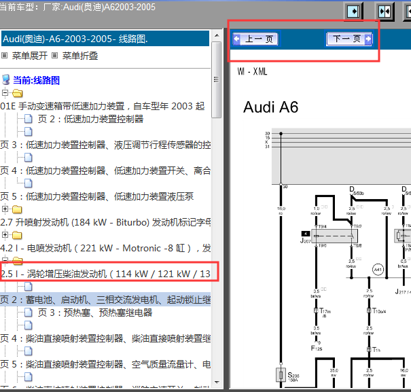Click the Audi A6 diagram title
The width and height of the screenshot is (411, 392).
[x=271, y=107]
